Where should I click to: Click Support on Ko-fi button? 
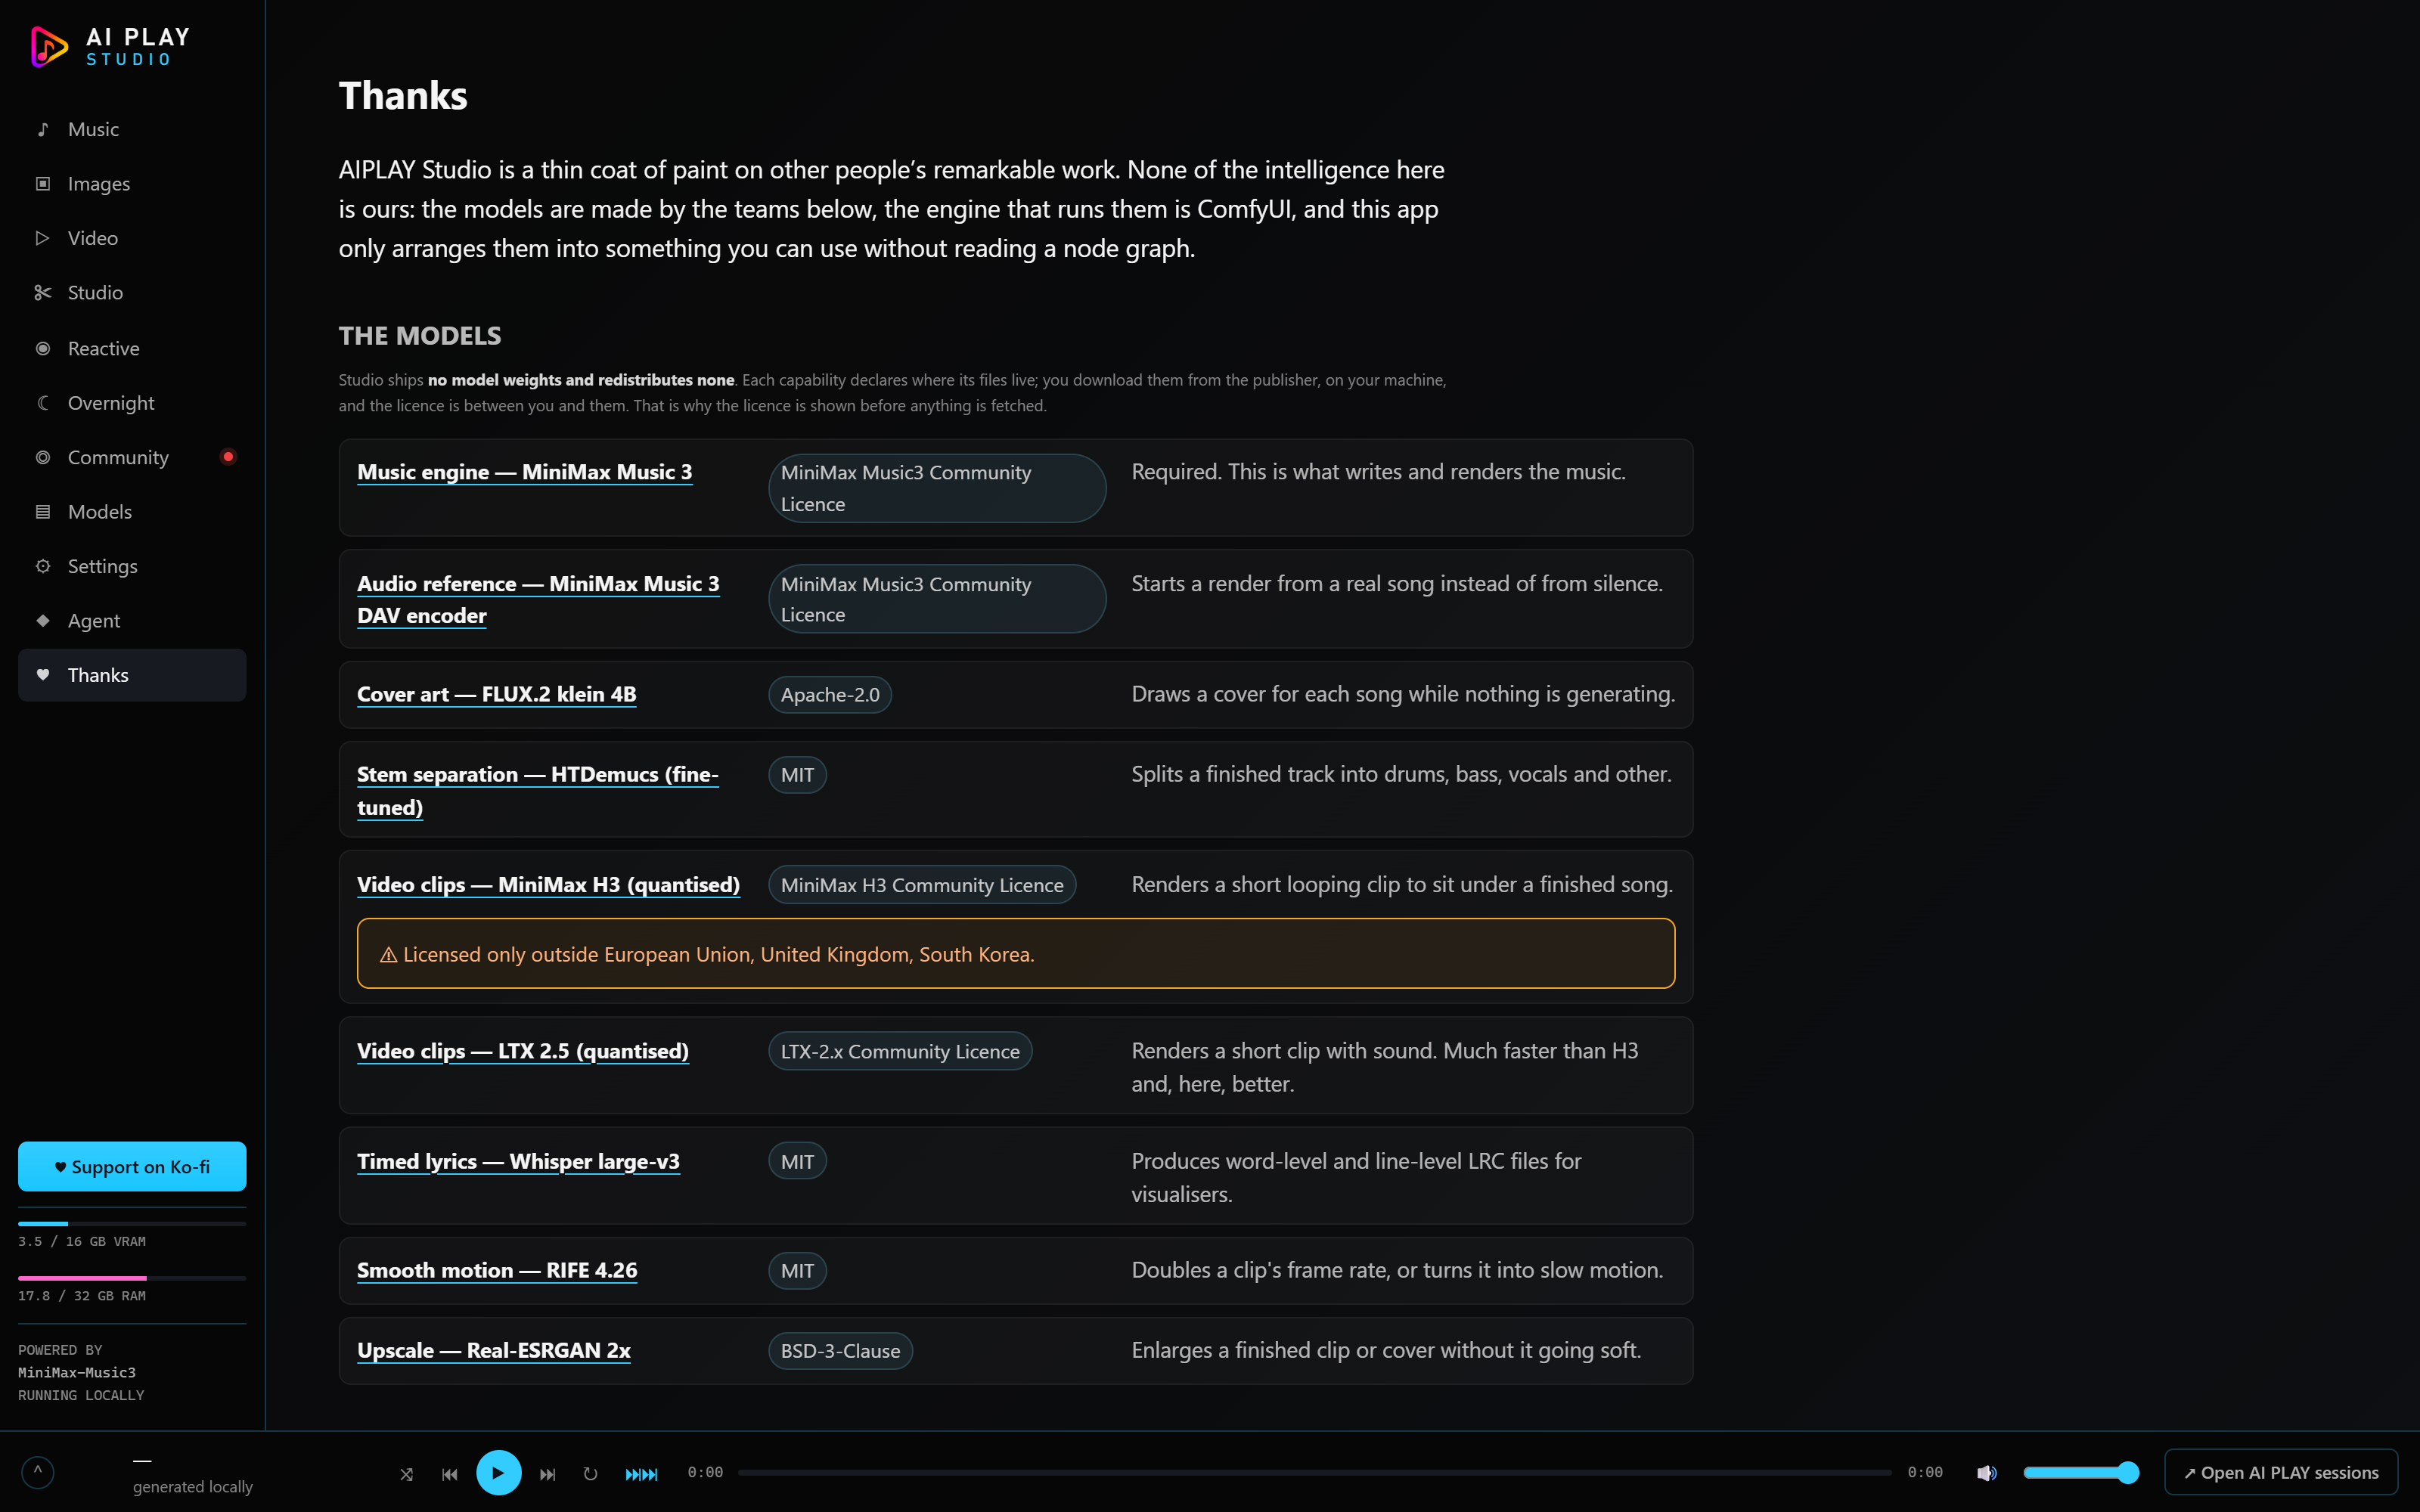tap(132, 1166)
